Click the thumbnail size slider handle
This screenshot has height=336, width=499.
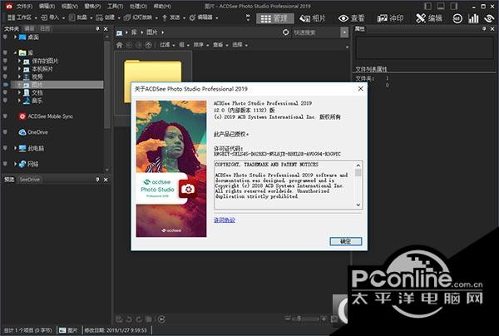299,319
